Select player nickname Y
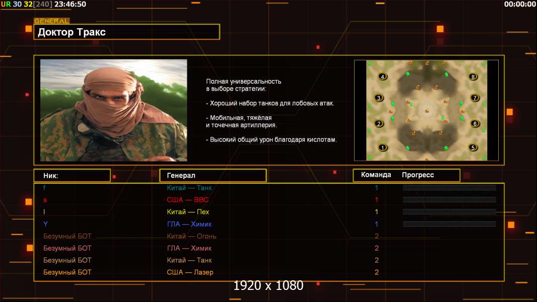This screenshot has width=537, height=302. point(45,224)
